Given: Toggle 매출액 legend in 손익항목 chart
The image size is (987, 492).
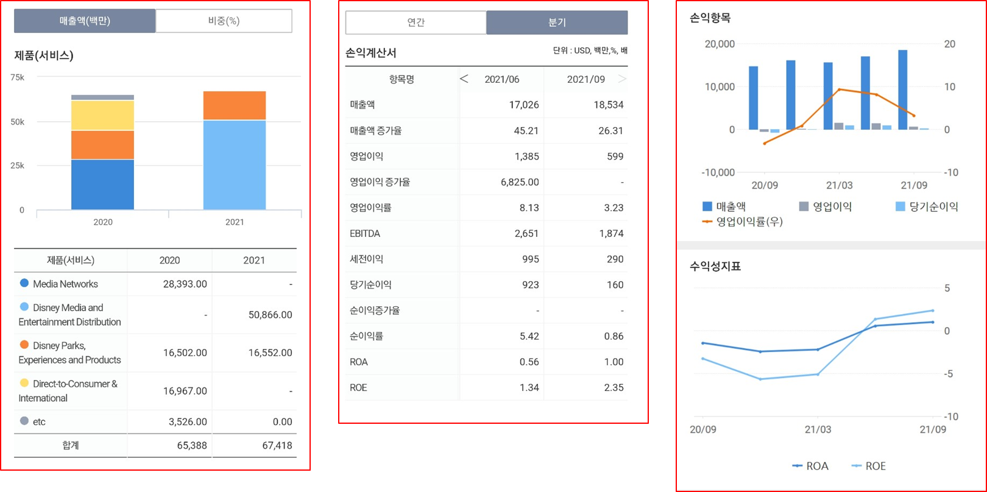Looking at the screenshot, I should coord(724,206).
